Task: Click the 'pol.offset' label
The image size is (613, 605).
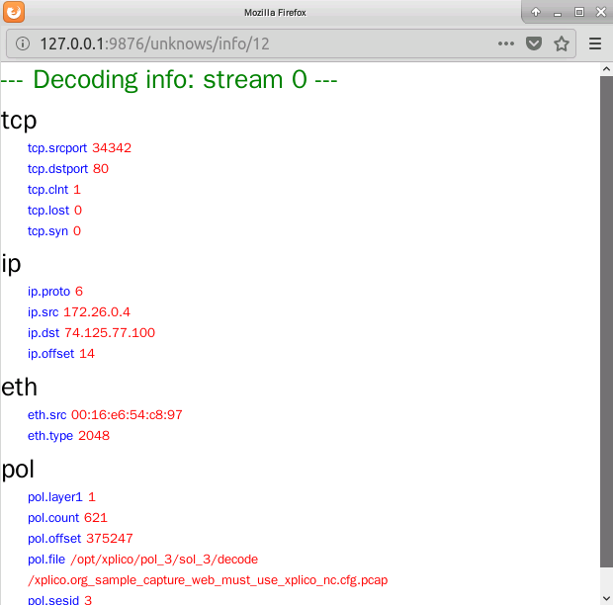Action: [54, 539]
